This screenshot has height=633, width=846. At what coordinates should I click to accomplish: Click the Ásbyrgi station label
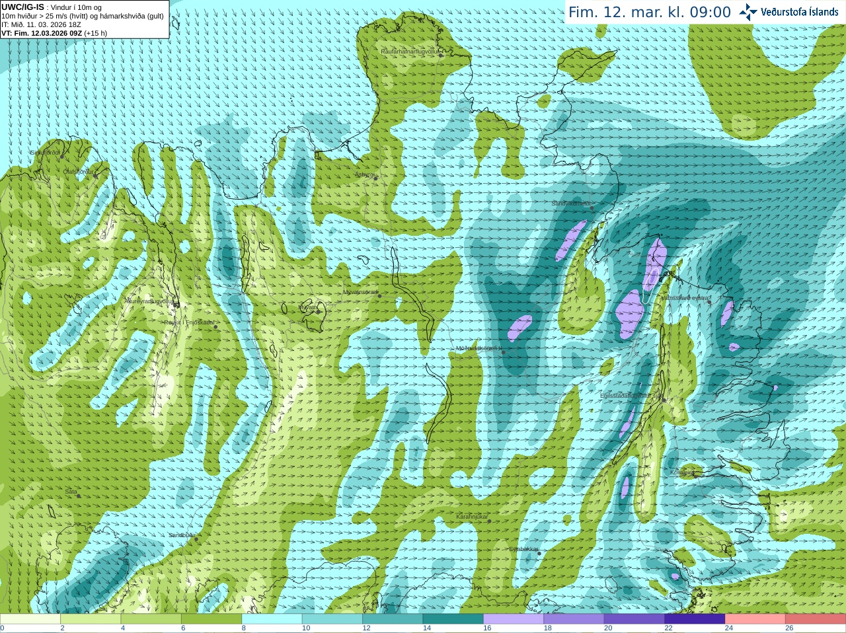click(x=364, y=174)
